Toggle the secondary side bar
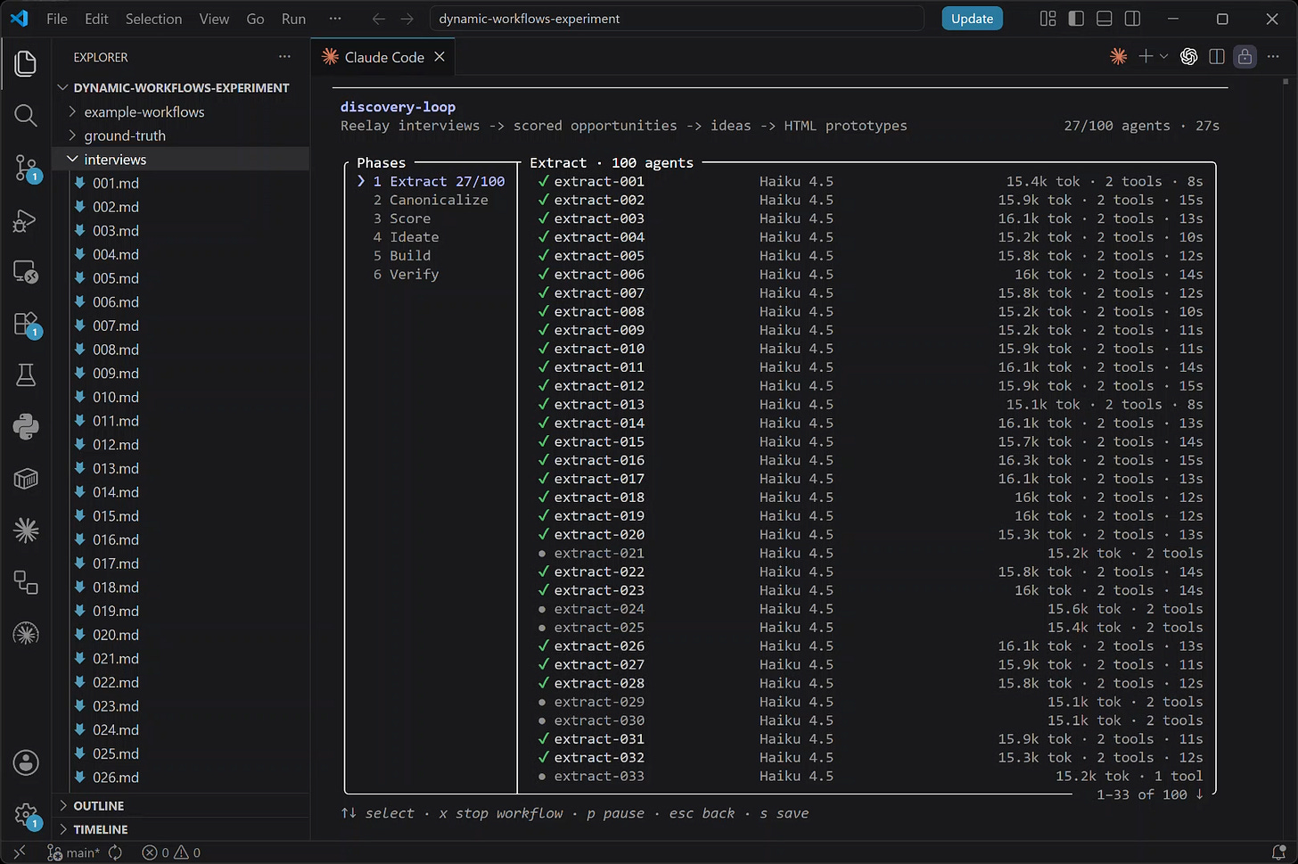This screenshot has height=864, width=1298. pyautogui.click(x=1132, y=19)
